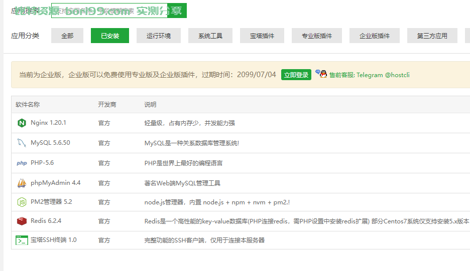Screen dimensions: 470x271
Task: Click the 开发商 column header
Action: [x=107, y=104]
